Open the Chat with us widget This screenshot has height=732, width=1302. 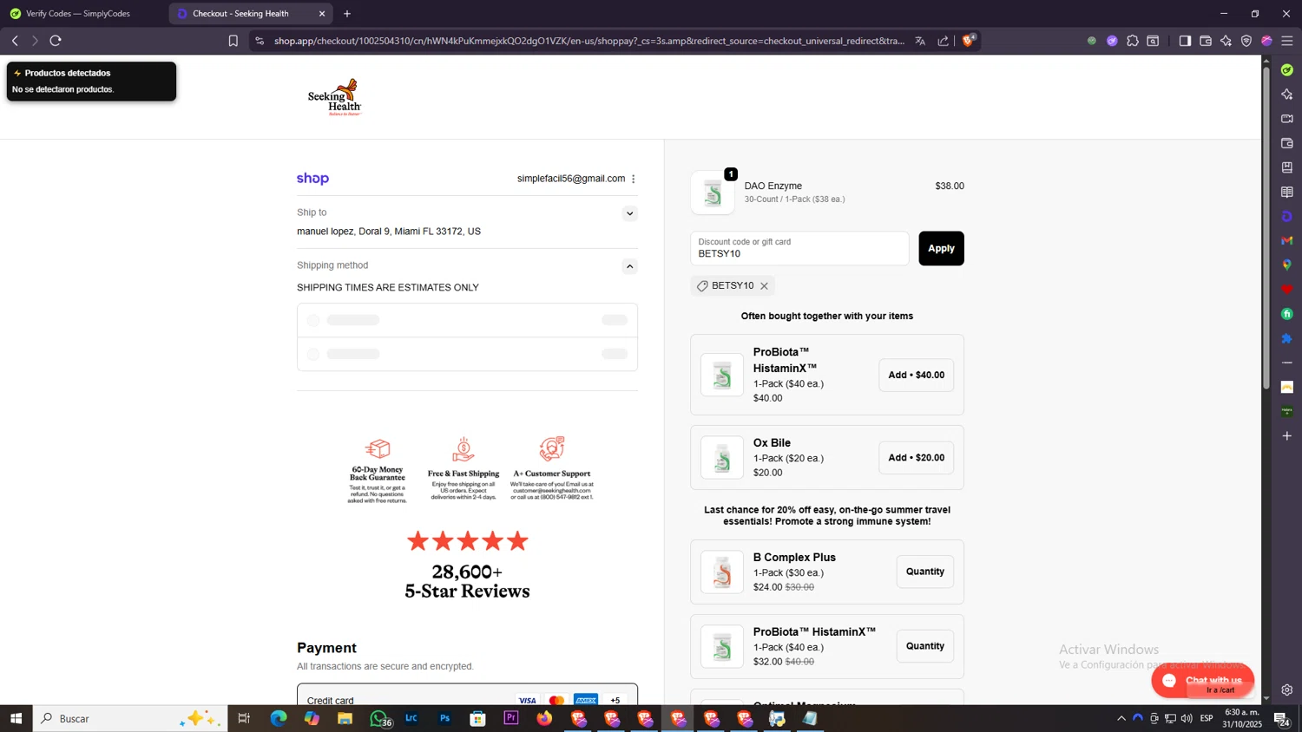pyautogui.click(x=1202, y=681)
